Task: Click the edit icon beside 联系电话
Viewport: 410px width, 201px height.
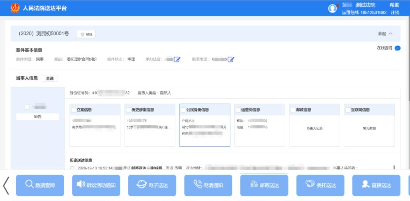Action: 231,60
